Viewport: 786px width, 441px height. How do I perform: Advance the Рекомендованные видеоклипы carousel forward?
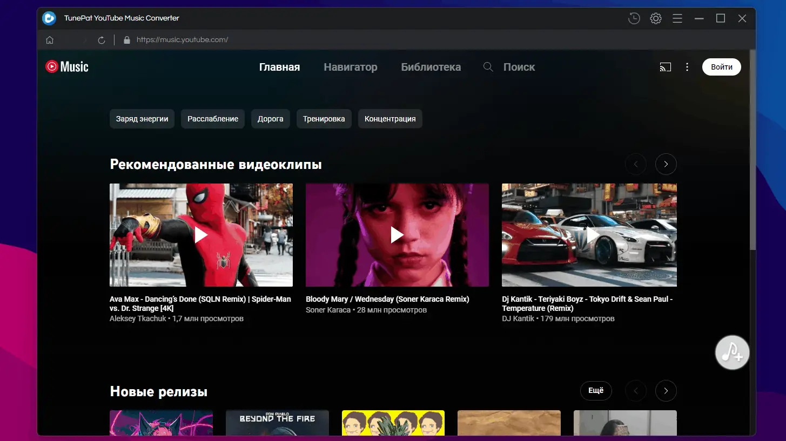coord(666,164)
